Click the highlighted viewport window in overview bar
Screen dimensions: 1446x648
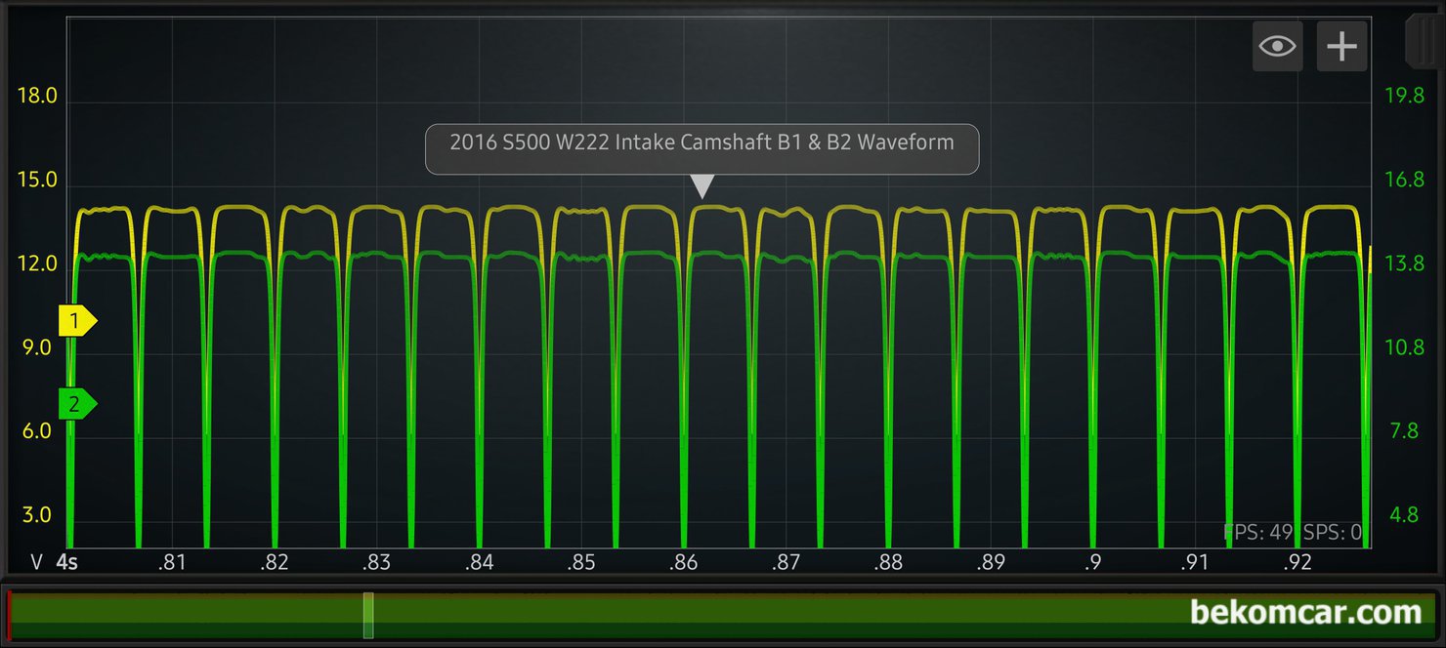click(x=368, y=616)
